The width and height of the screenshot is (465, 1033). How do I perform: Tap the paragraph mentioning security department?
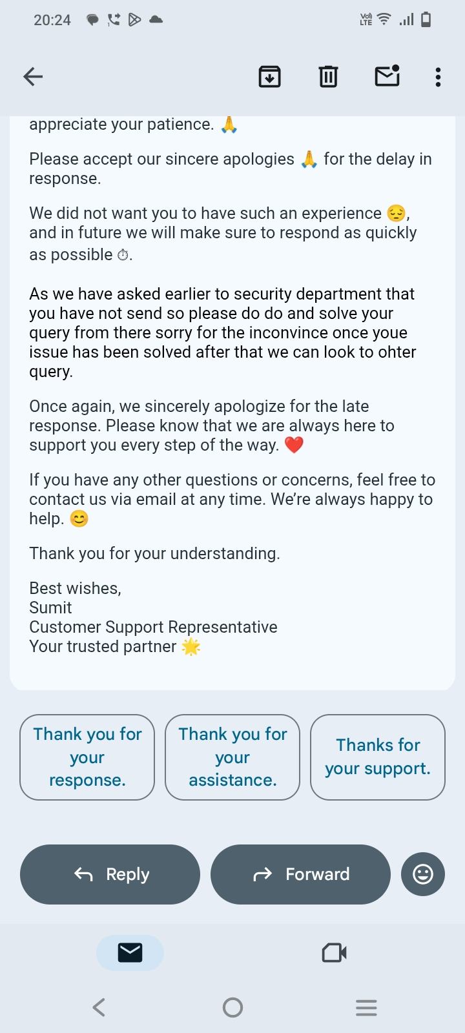[223, 332]
